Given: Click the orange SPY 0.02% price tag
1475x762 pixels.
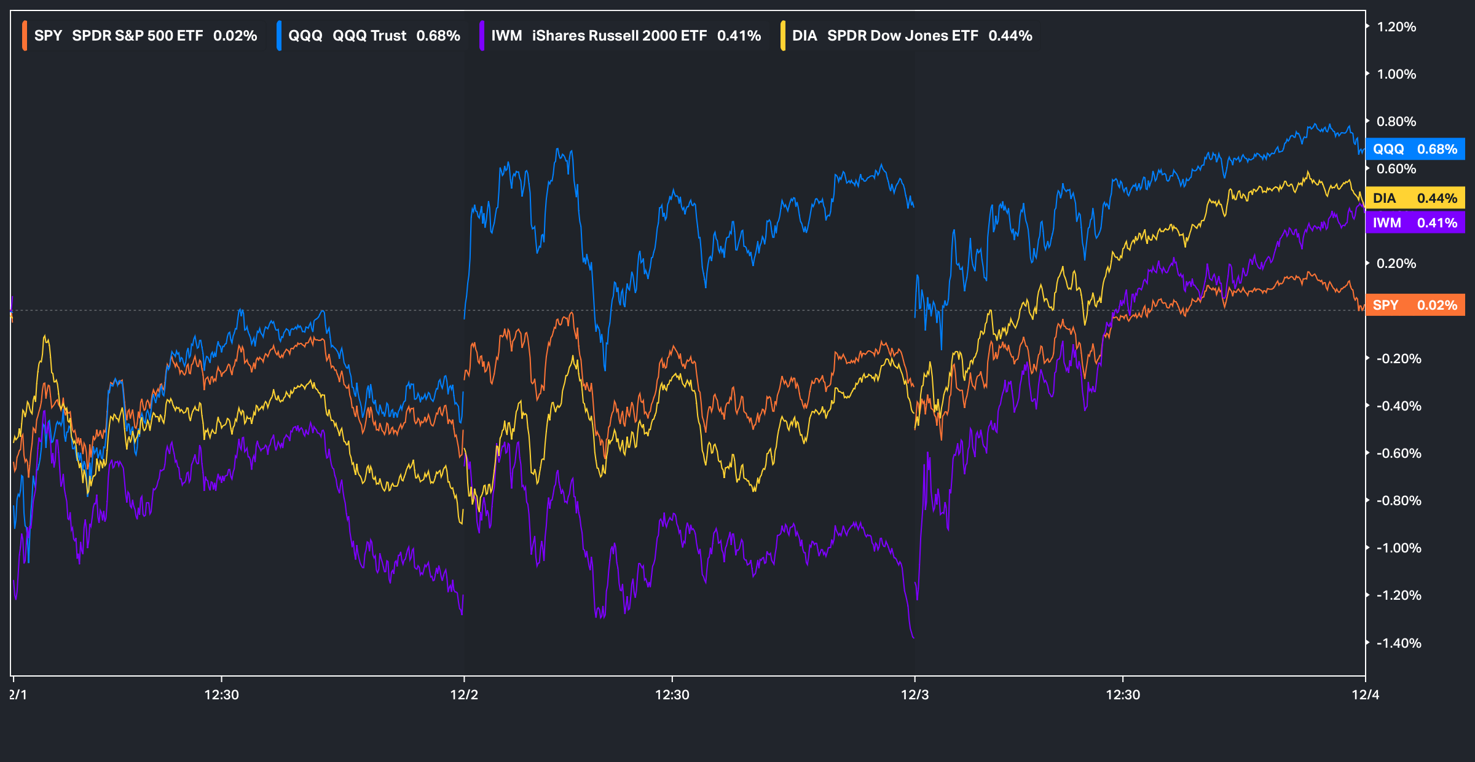Looking at the screenshot, I should pyautogui.click(x=1415, y=305).
